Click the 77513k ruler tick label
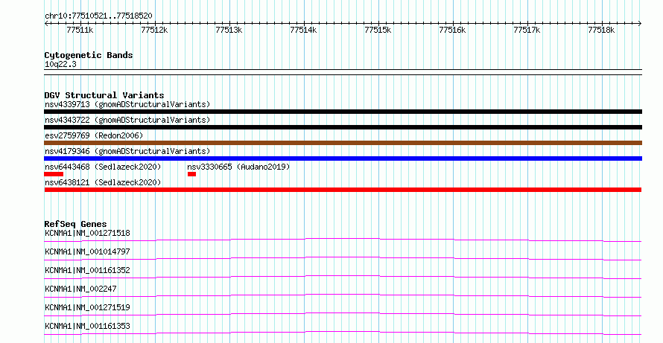 (229, 30)
